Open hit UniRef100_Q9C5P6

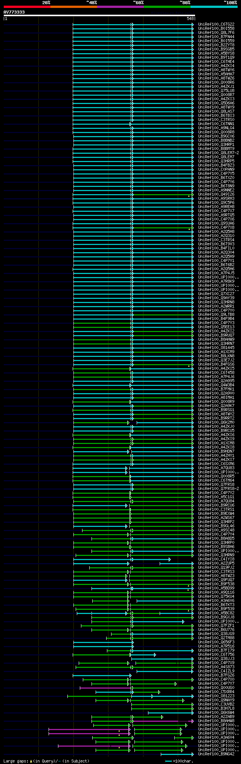click(216, 203)
